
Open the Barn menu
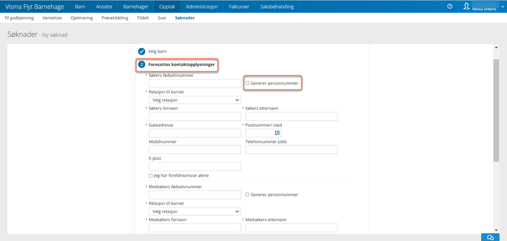pos(80,7)
